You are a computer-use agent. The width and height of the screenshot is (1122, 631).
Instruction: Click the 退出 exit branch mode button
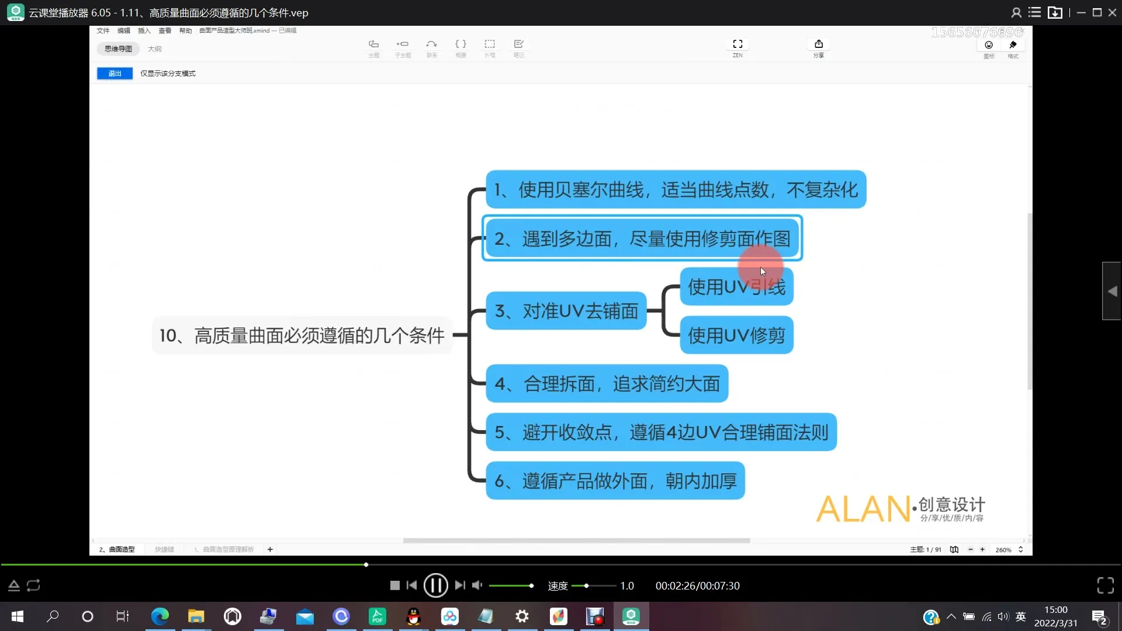coord(114,73)
